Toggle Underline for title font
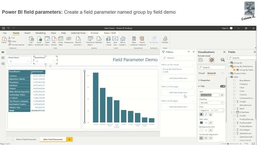Image resolution: width=257 pixels, height=145 pixels. [210, 114]
